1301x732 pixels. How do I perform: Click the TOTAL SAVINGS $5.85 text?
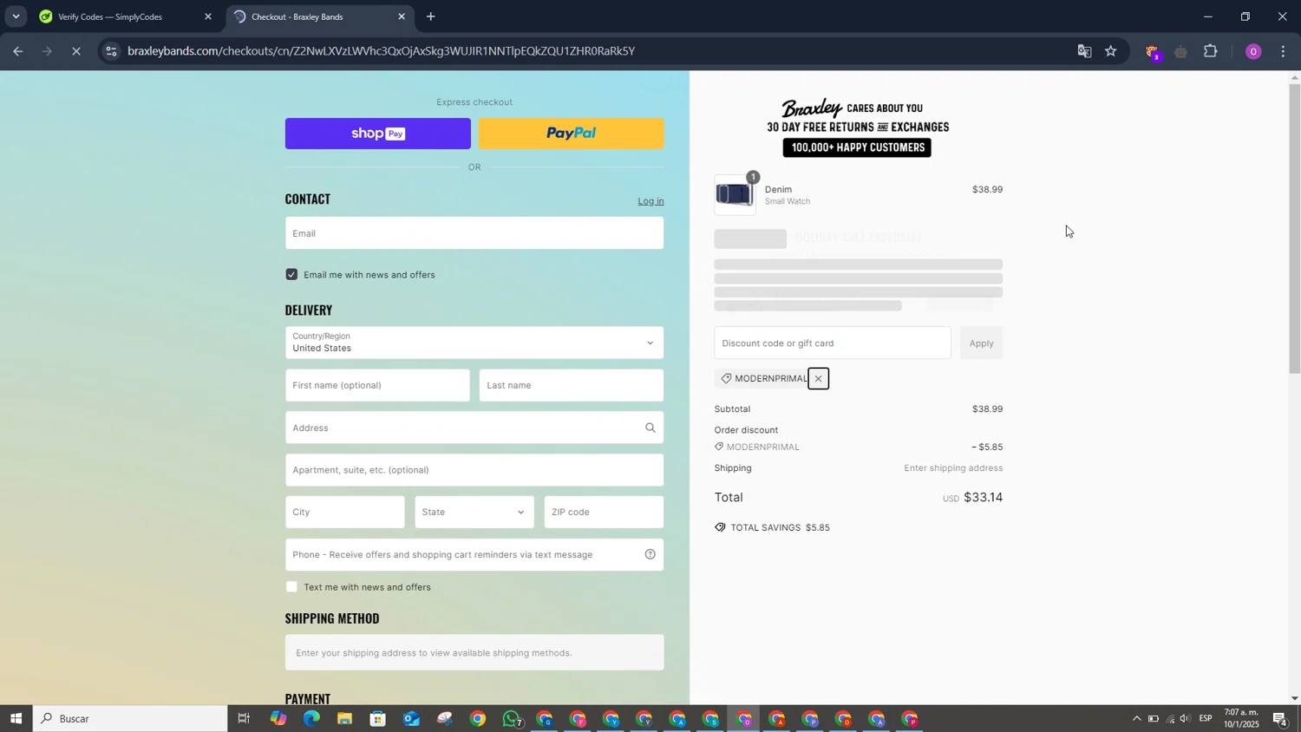[x=780, y=528]
